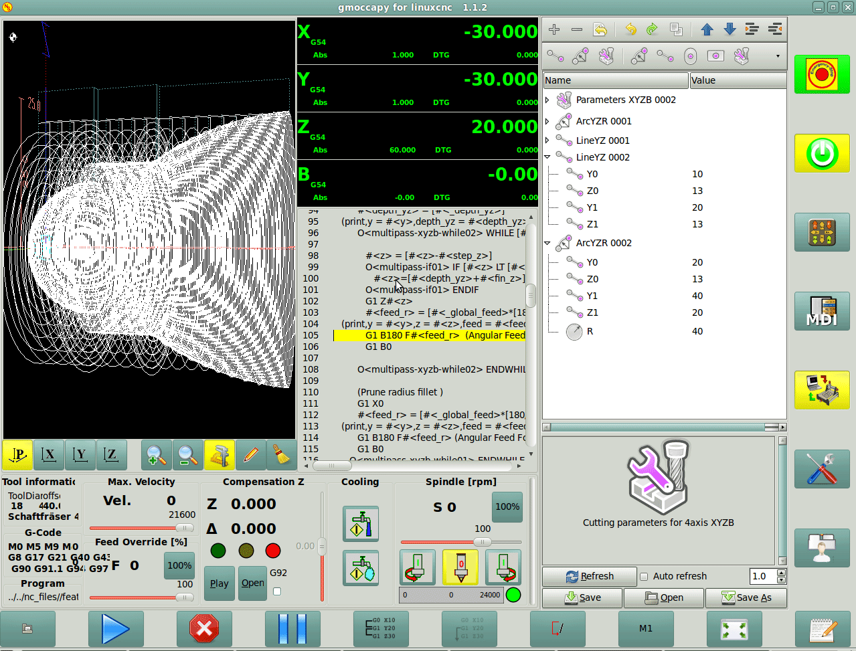Toggle tool path drawing with pencil icon
The image size is (856, 651).
251,455
